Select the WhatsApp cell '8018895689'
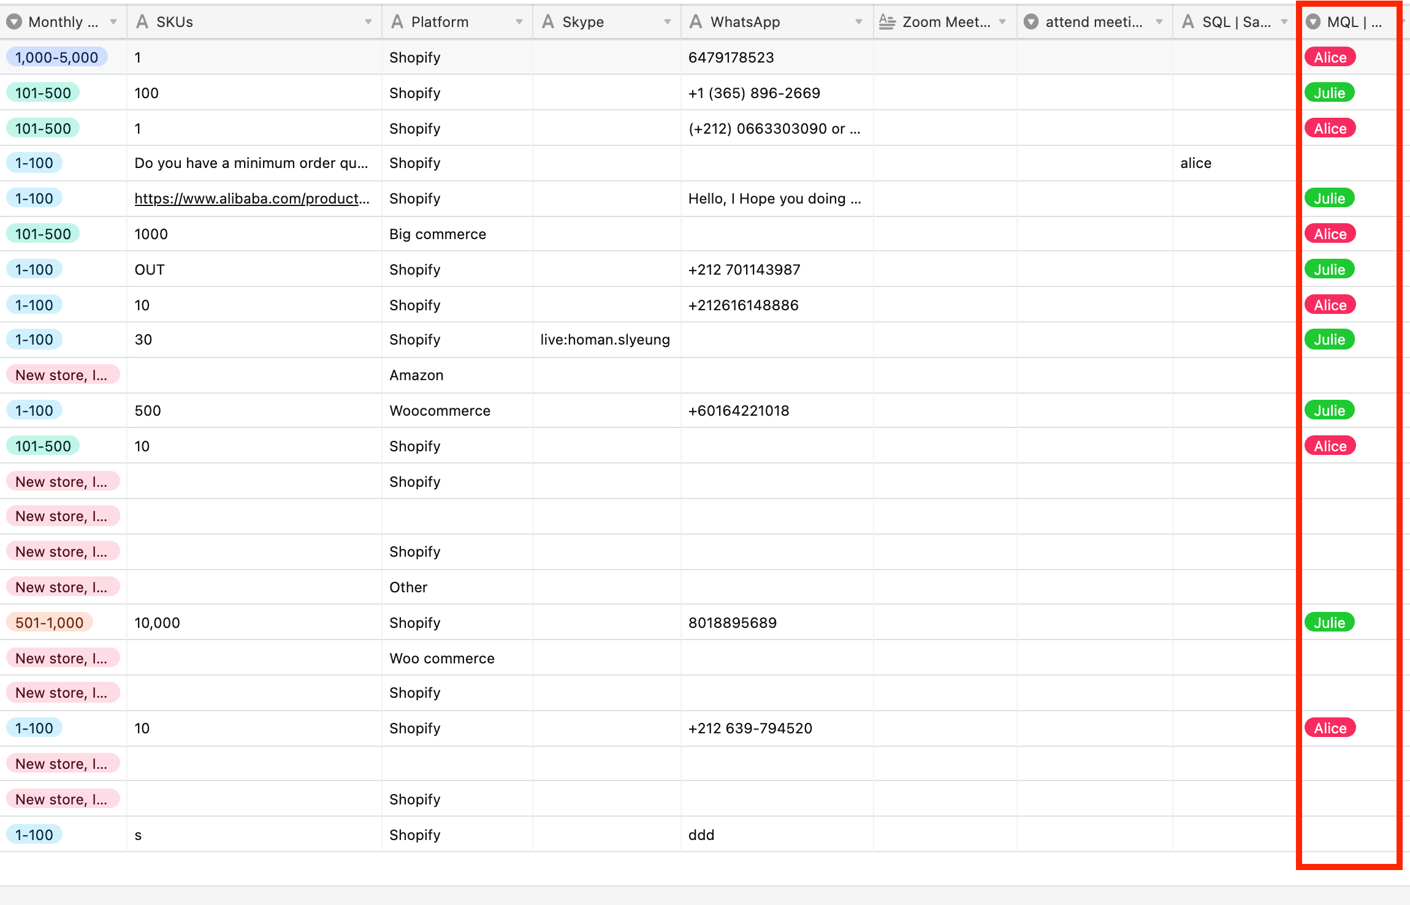Screen dimensions: 1410x905 point(777,623)
